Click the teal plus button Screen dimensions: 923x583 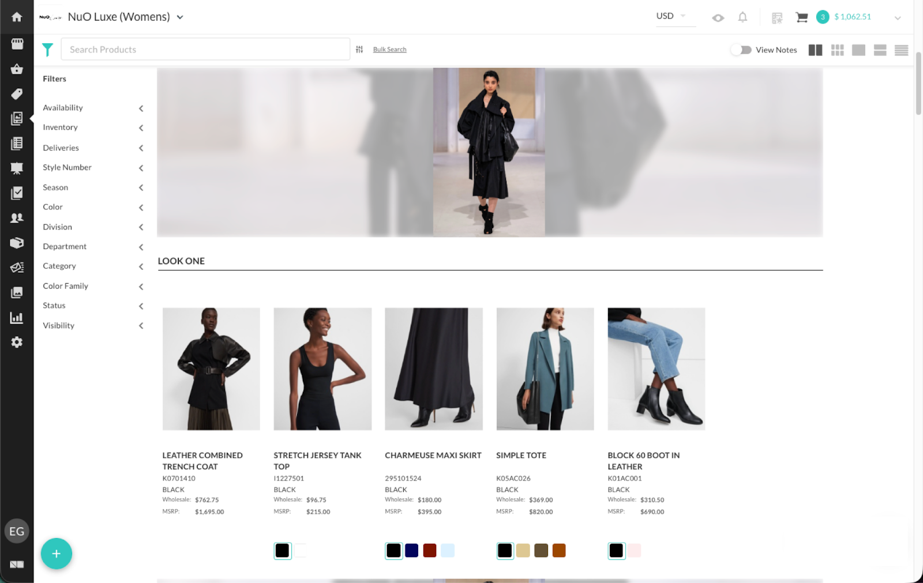56,554
